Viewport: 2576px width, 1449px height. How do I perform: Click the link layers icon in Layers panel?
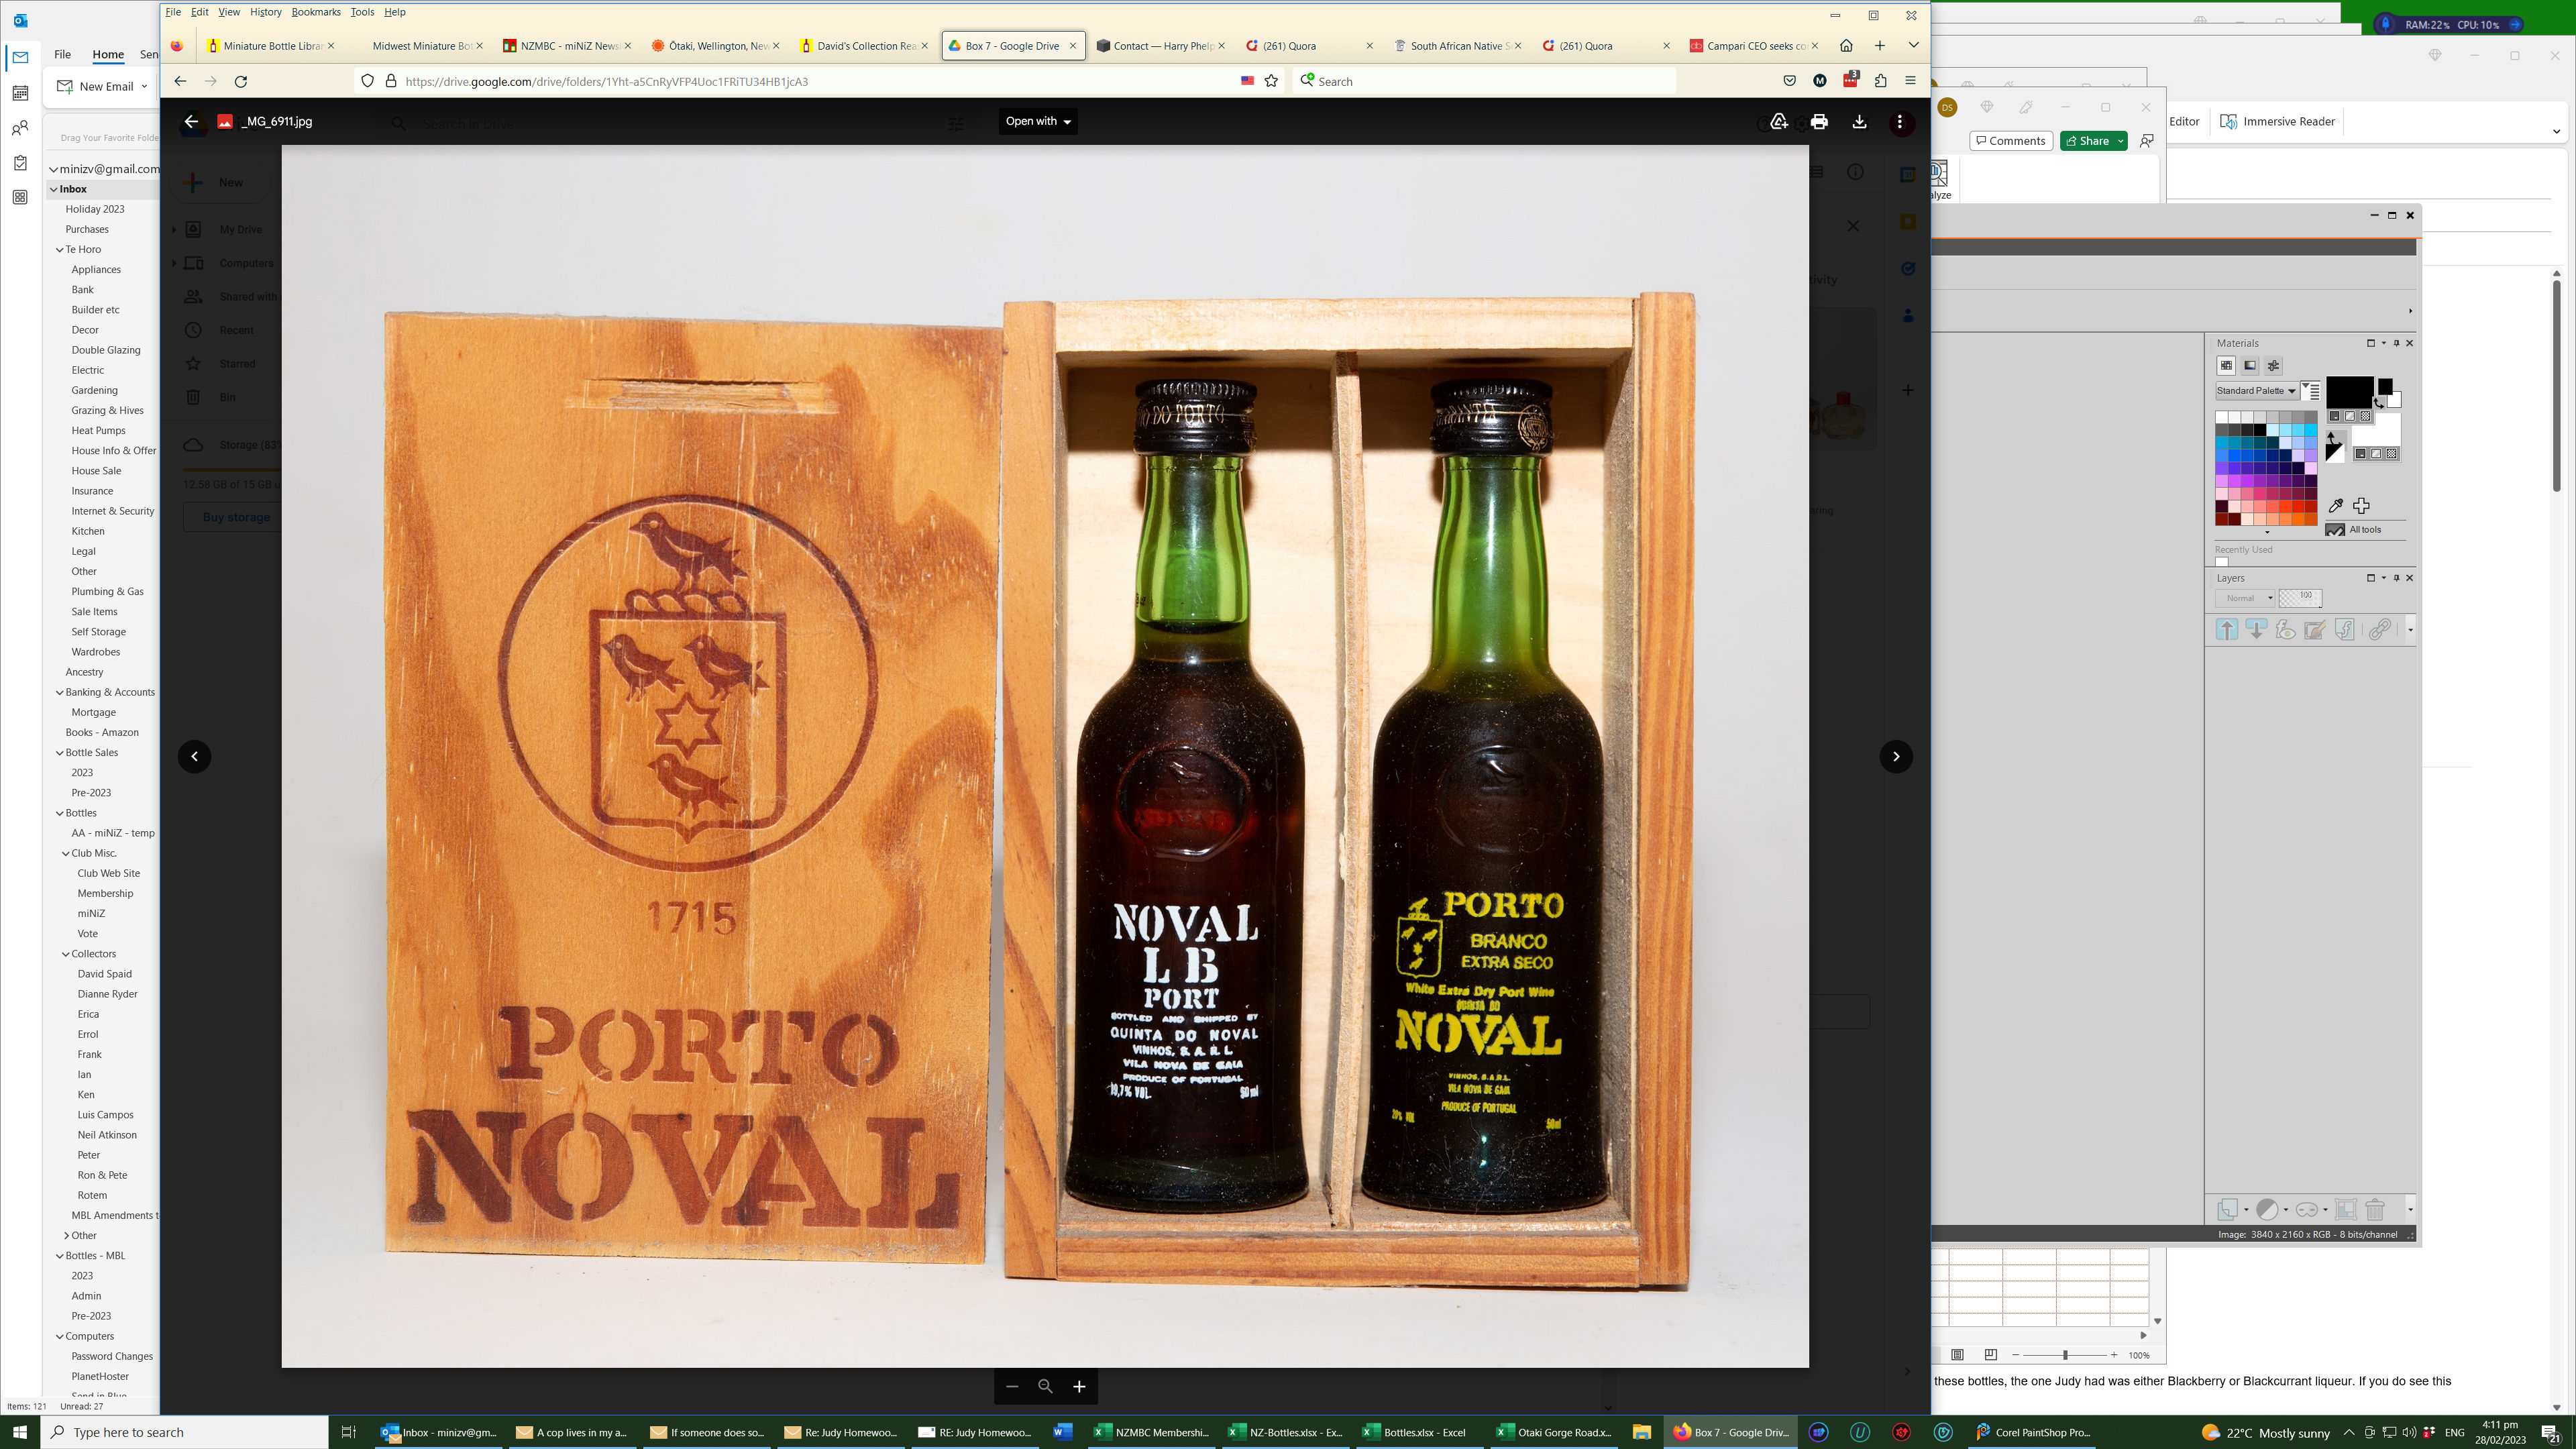[x=2379, y=629]
